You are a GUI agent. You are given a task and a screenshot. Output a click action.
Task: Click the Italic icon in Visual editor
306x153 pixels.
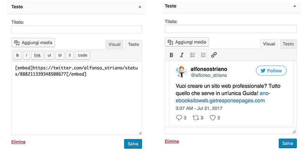[182, 55]
